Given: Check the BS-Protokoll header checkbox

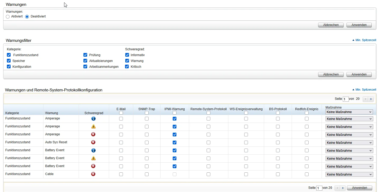Looking at the screenshot, I should 278,113.
